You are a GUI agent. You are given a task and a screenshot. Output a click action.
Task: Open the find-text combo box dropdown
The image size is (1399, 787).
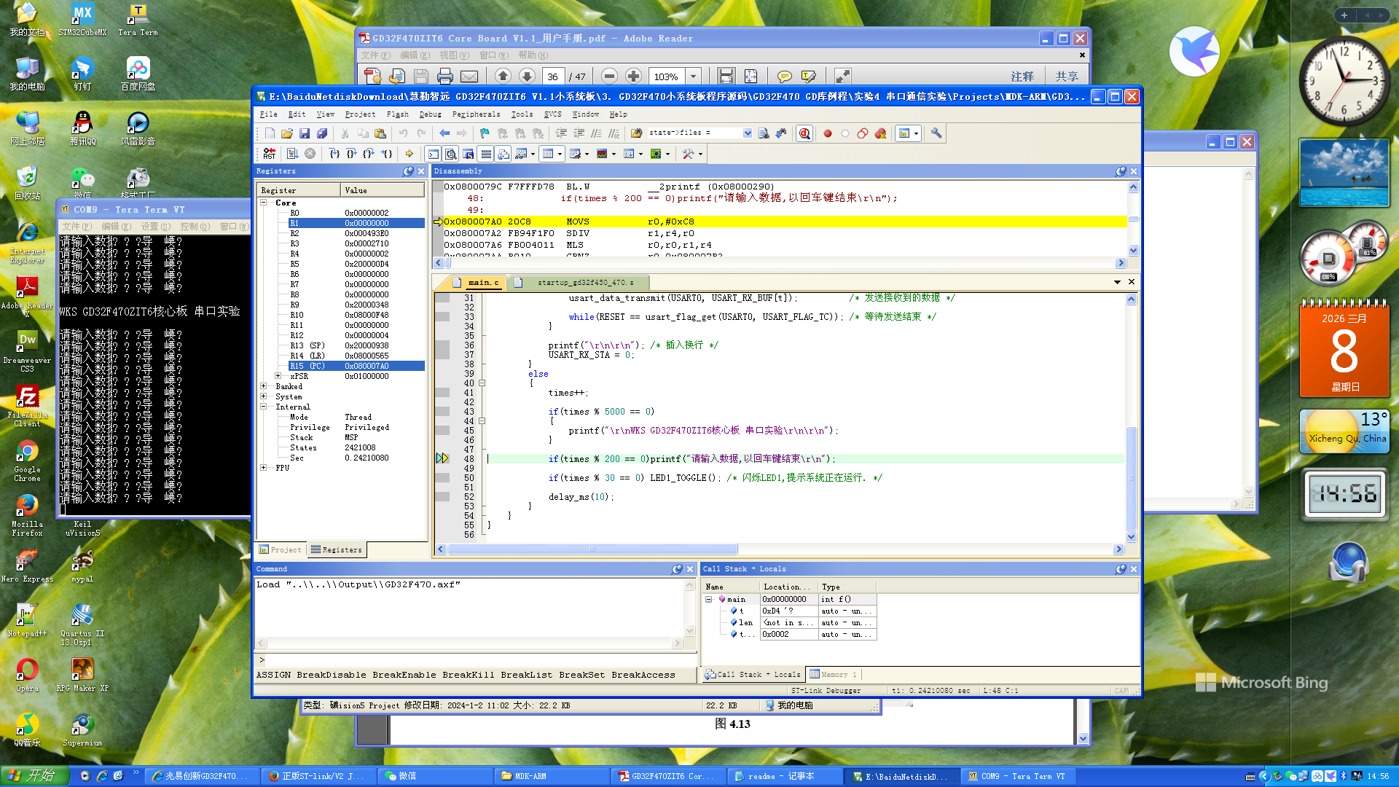[748, 133]
